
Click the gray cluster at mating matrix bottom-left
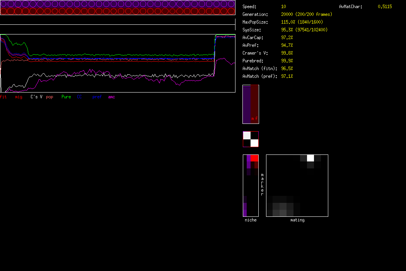(x=282, y=209)
